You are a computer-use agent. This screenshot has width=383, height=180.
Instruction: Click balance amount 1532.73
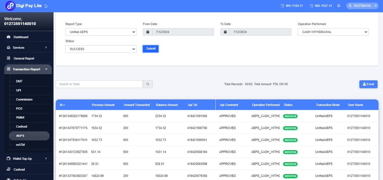pyautogui.click(x=161, y=140)
